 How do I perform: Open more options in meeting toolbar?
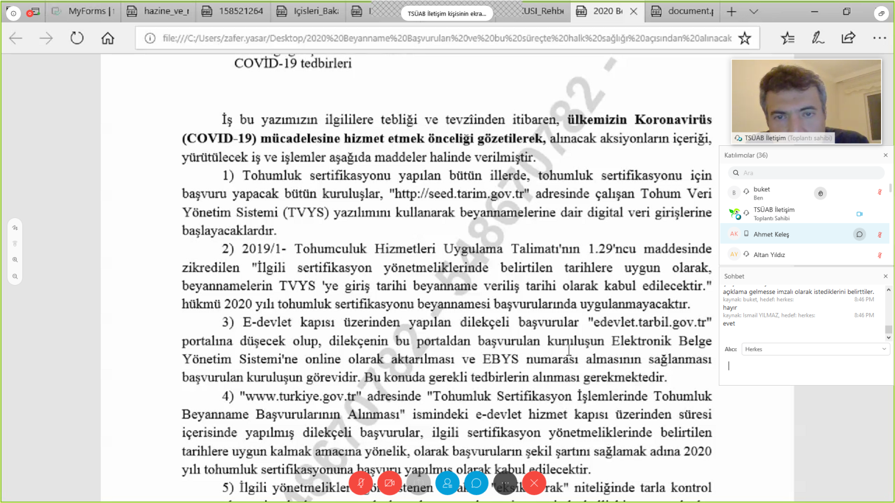(505, 483)
